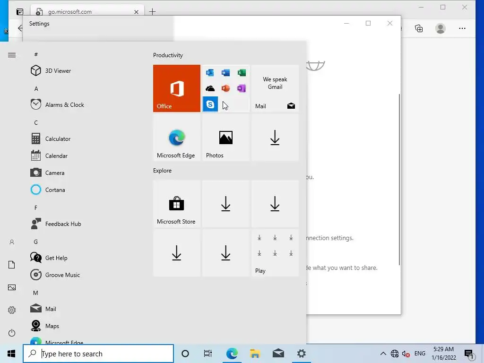Open the user account icon in Start sidebar
Image resolution: width=484 pixels, height=363 pixels.
[12, 242]
